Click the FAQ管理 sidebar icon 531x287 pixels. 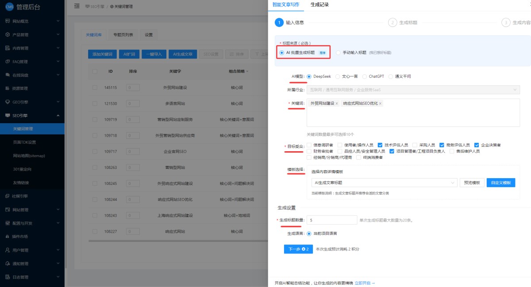[8, 61]
